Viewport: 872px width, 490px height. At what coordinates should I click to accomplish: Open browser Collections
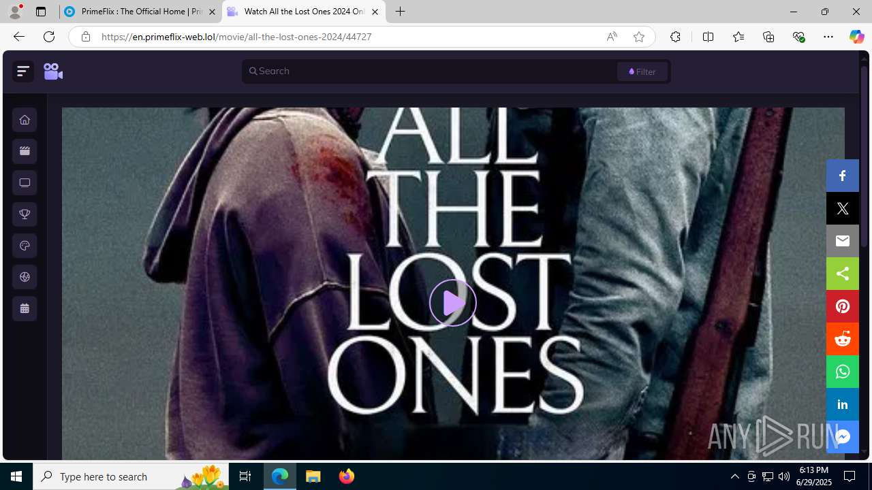768,37
